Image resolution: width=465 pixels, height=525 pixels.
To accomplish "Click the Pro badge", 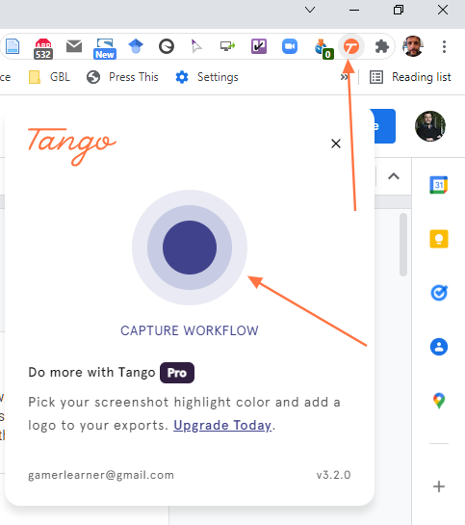I will [x=177, y=373].
